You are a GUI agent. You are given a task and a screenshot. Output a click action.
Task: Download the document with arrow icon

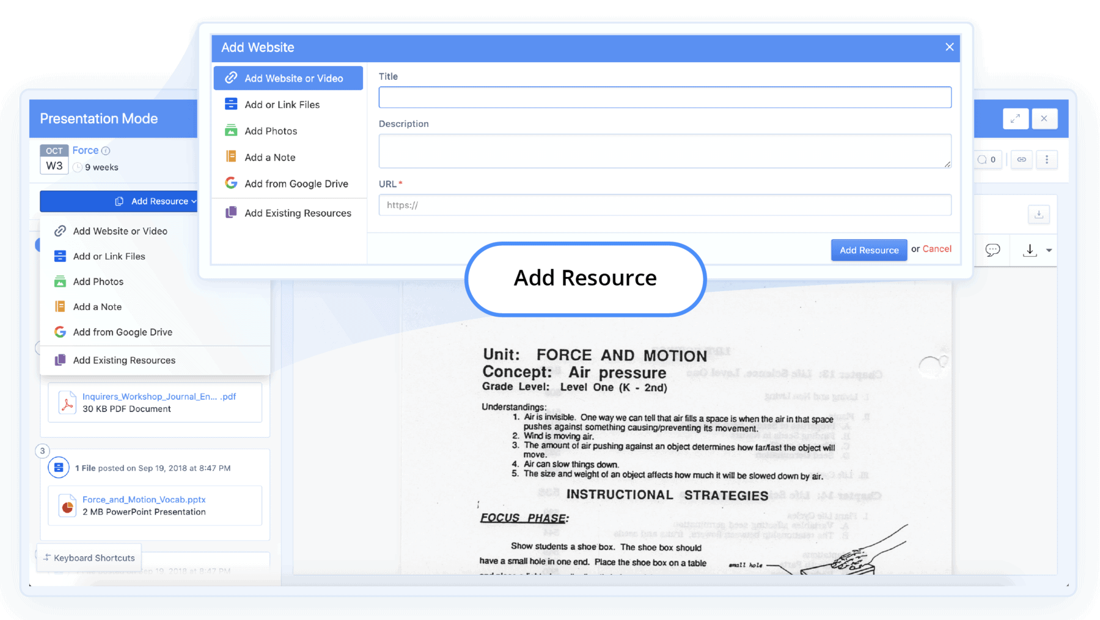tap(1030, 250)
